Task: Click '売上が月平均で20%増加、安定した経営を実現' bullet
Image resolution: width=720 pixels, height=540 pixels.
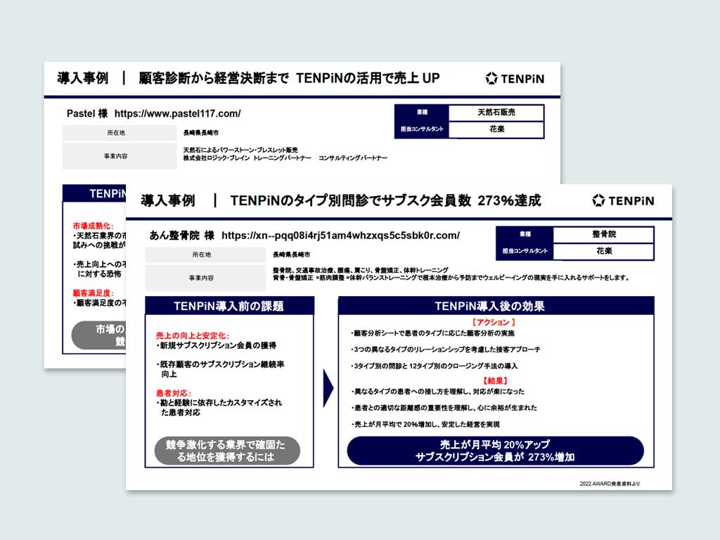Action: coord(425,424)
